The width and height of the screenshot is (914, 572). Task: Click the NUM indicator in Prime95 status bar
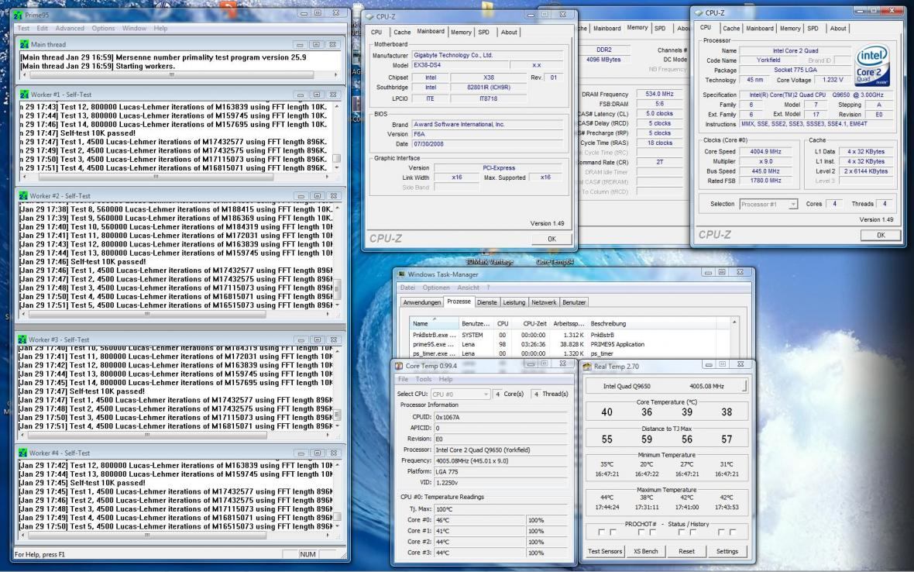[308, 554]
